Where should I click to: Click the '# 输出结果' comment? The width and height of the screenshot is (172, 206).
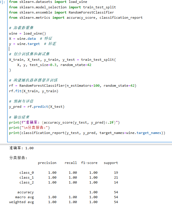click(x=19, y=117)
